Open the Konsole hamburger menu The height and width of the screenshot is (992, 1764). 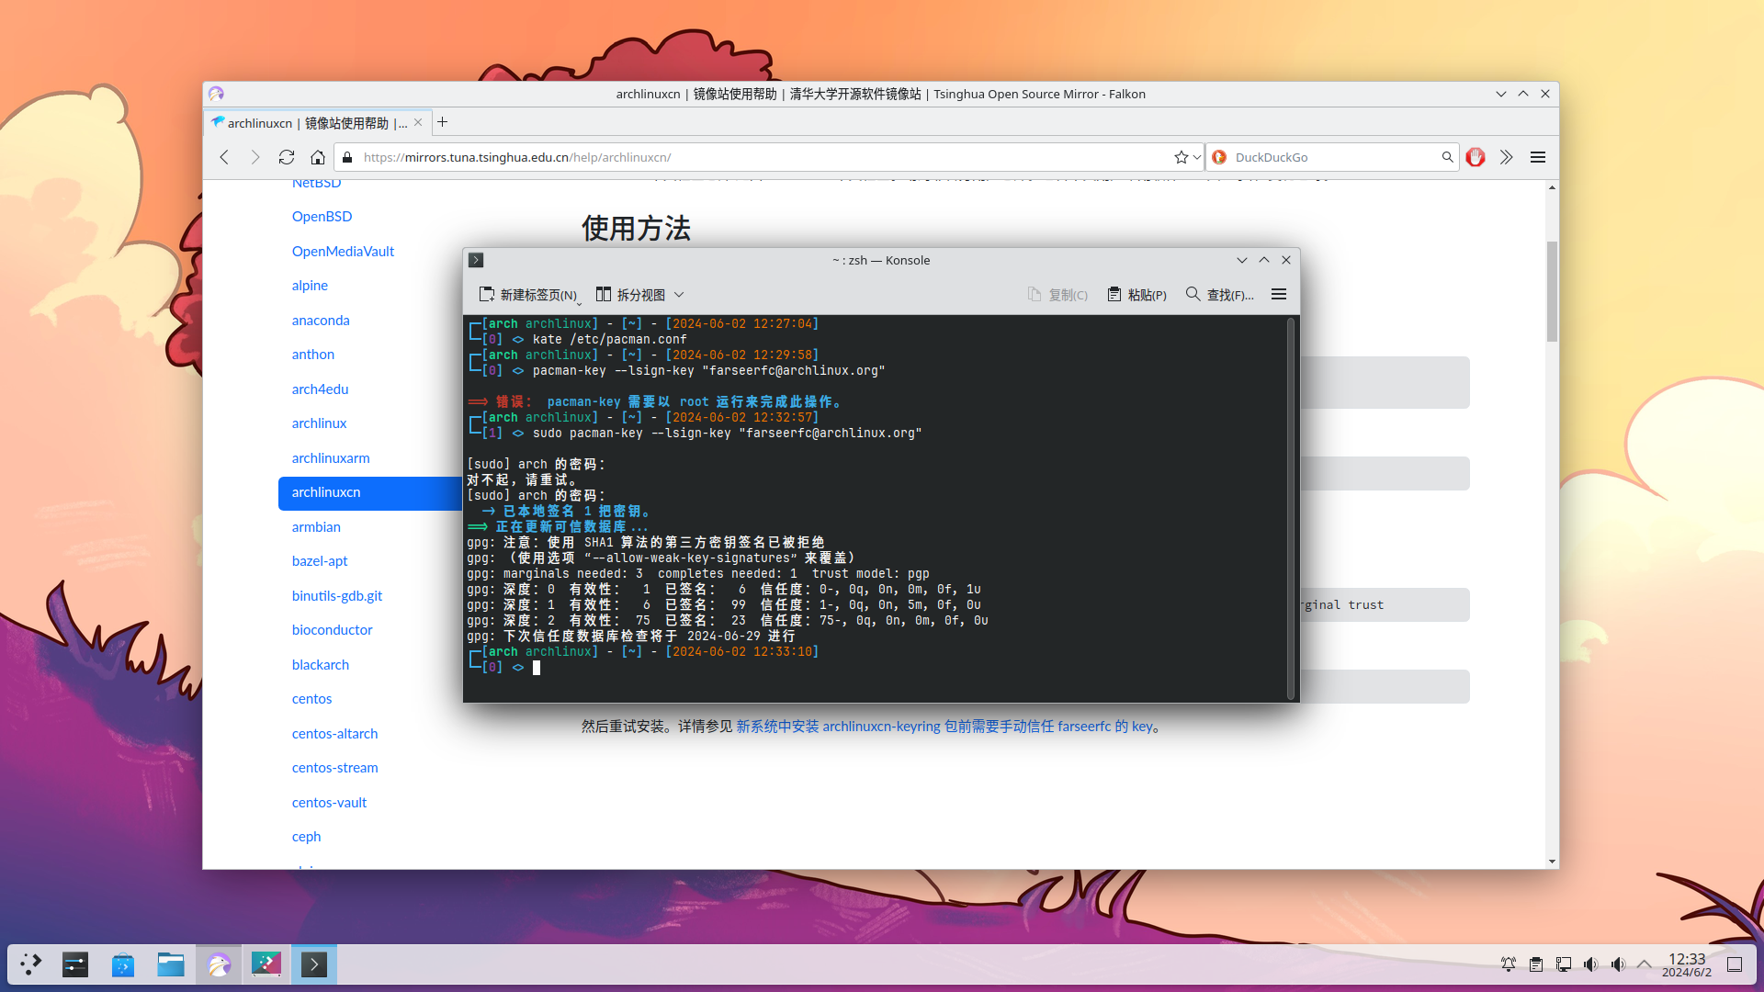(1278, 295)
